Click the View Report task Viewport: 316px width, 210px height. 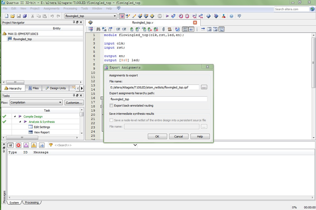[42, 132]
